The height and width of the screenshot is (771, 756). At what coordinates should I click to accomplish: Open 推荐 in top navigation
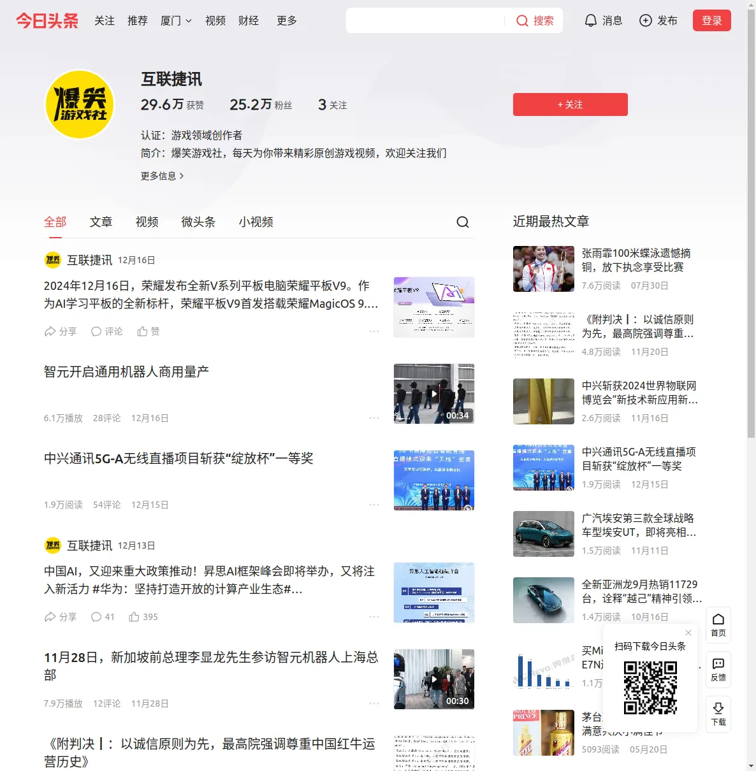pos(138,20)
